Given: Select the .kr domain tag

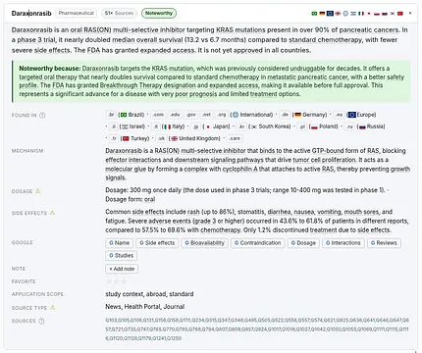Looking at the screenshot, I should (241, 126).
